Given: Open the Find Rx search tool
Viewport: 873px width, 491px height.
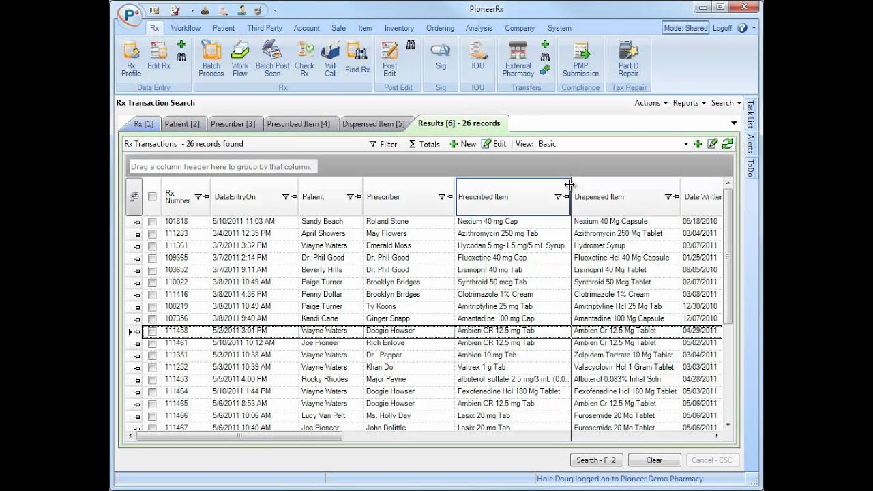Looking at the screenshot, I should 357,58.
